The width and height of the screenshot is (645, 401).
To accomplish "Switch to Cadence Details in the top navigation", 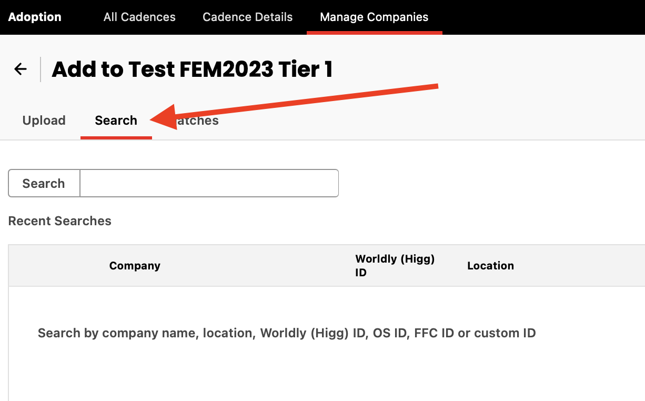I will [247, 17].
